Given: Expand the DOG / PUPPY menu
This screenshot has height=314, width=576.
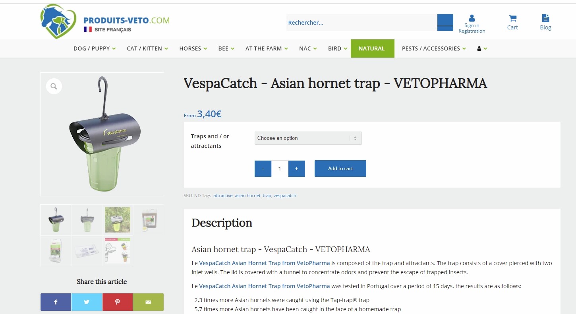Looking at the screenshot, I should click(95, 48).
